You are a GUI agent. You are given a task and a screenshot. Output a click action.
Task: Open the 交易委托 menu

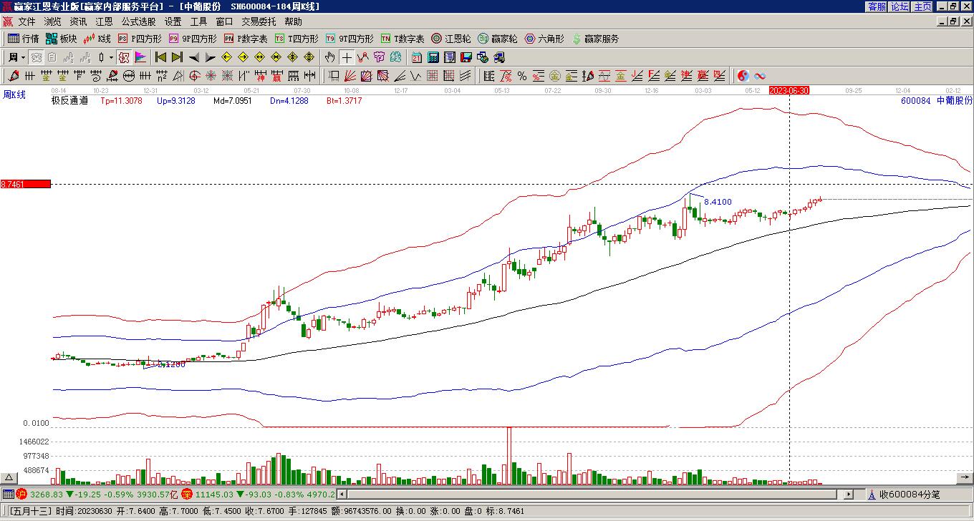259,22
